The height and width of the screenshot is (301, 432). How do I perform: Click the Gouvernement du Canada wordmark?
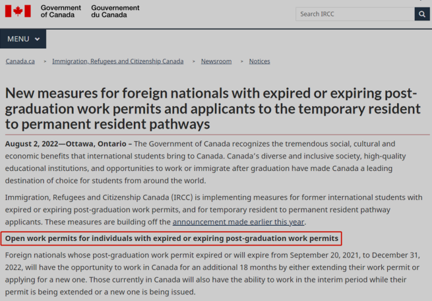(x=115, y=11)
